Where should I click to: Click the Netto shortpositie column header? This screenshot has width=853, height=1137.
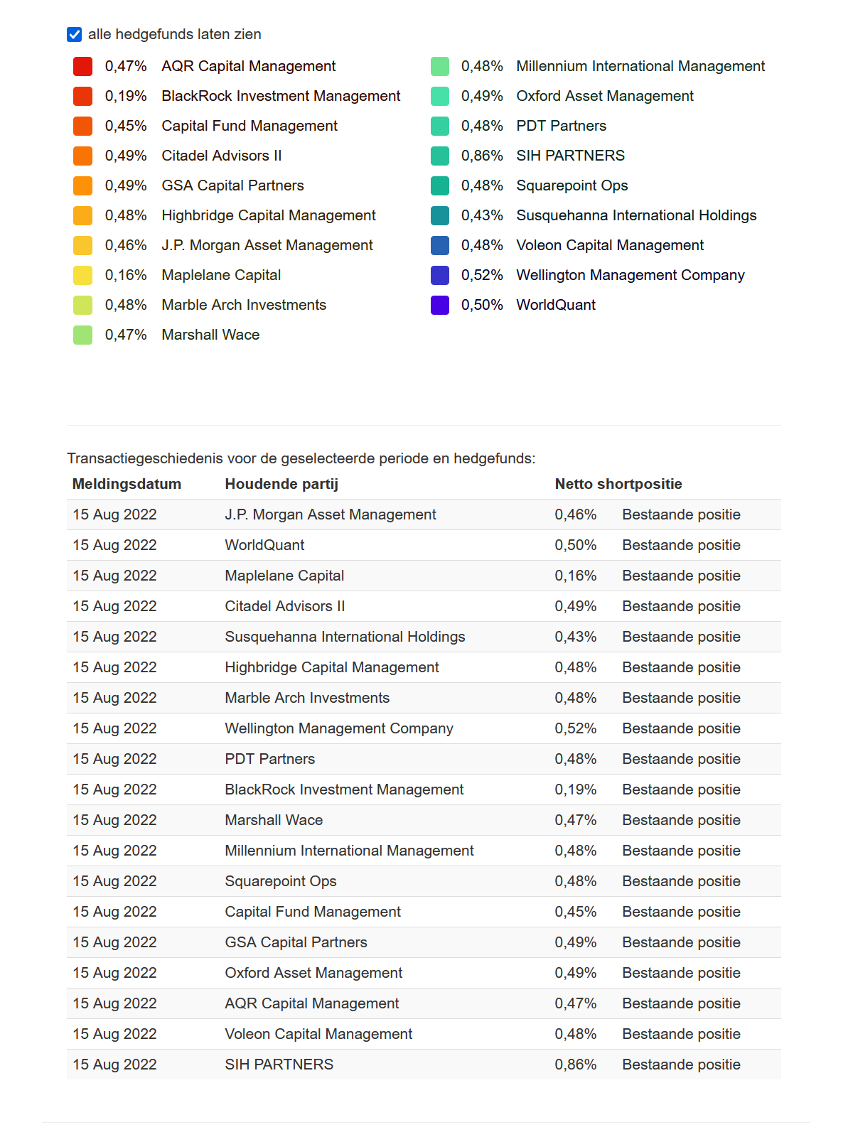pos(618,484)
